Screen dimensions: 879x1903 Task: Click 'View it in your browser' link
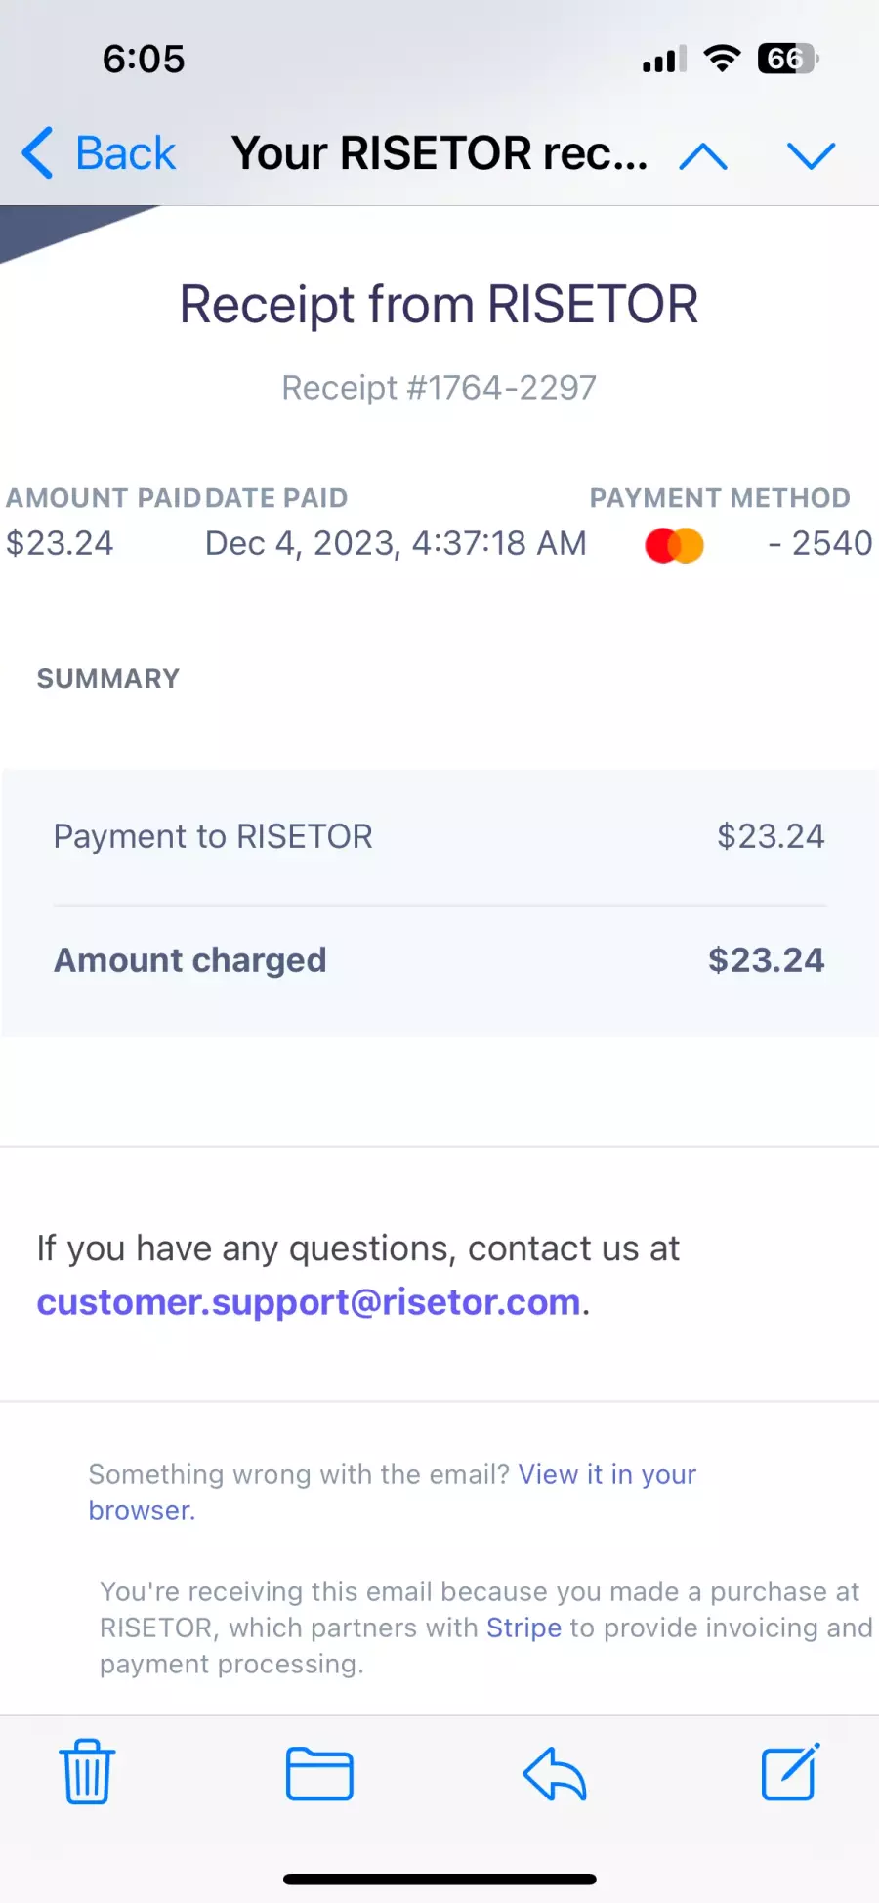click(x=393, y=1492)
